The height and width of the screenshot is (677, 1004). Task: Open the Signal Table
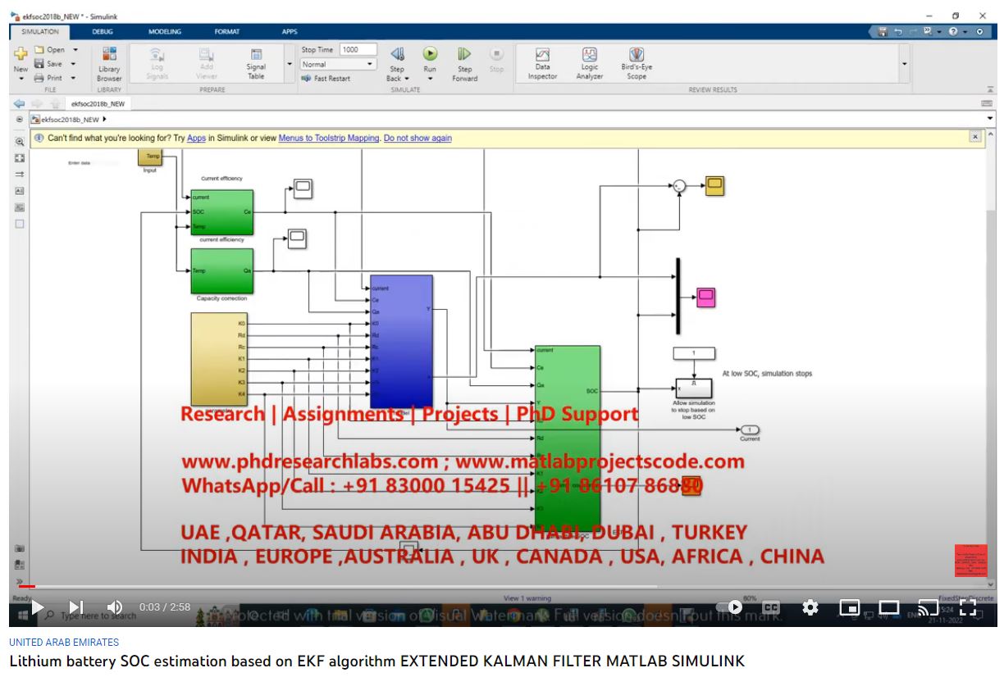point(256,63)
